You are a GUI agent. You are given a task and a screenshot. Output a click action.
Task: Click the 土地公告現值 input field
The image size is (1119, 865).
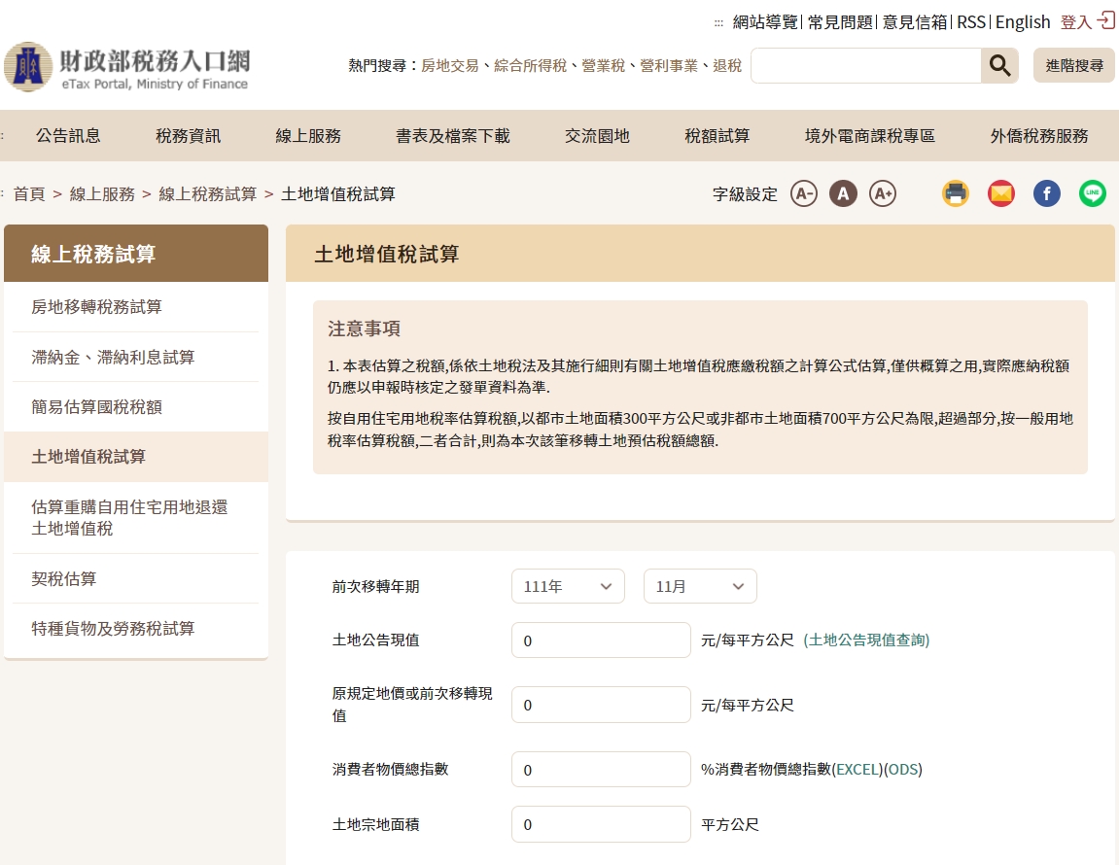click(x=601, y=640)
